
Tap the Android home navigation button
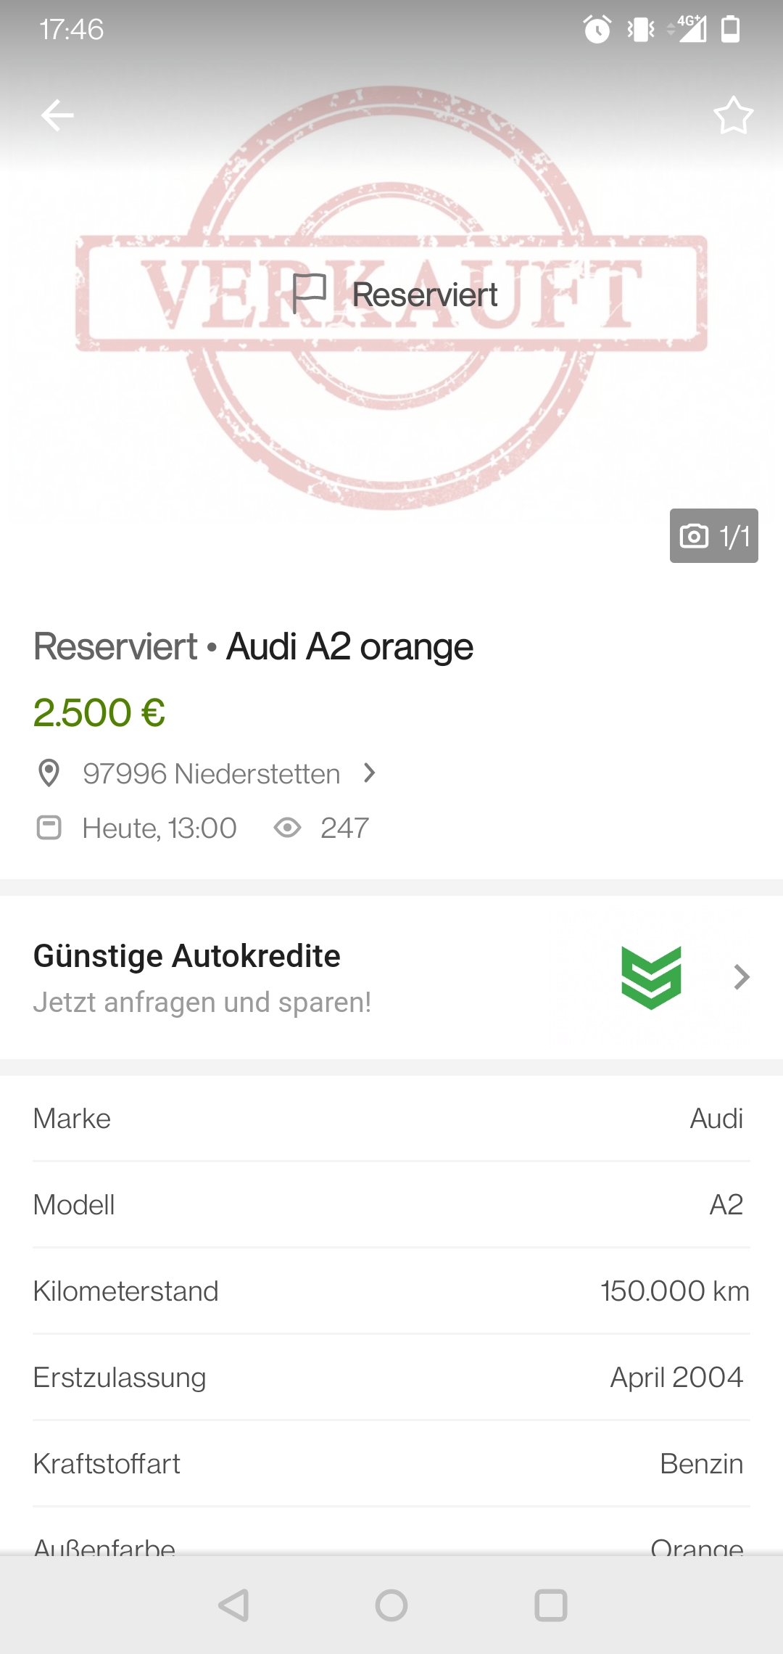(x=391, y=1605)
